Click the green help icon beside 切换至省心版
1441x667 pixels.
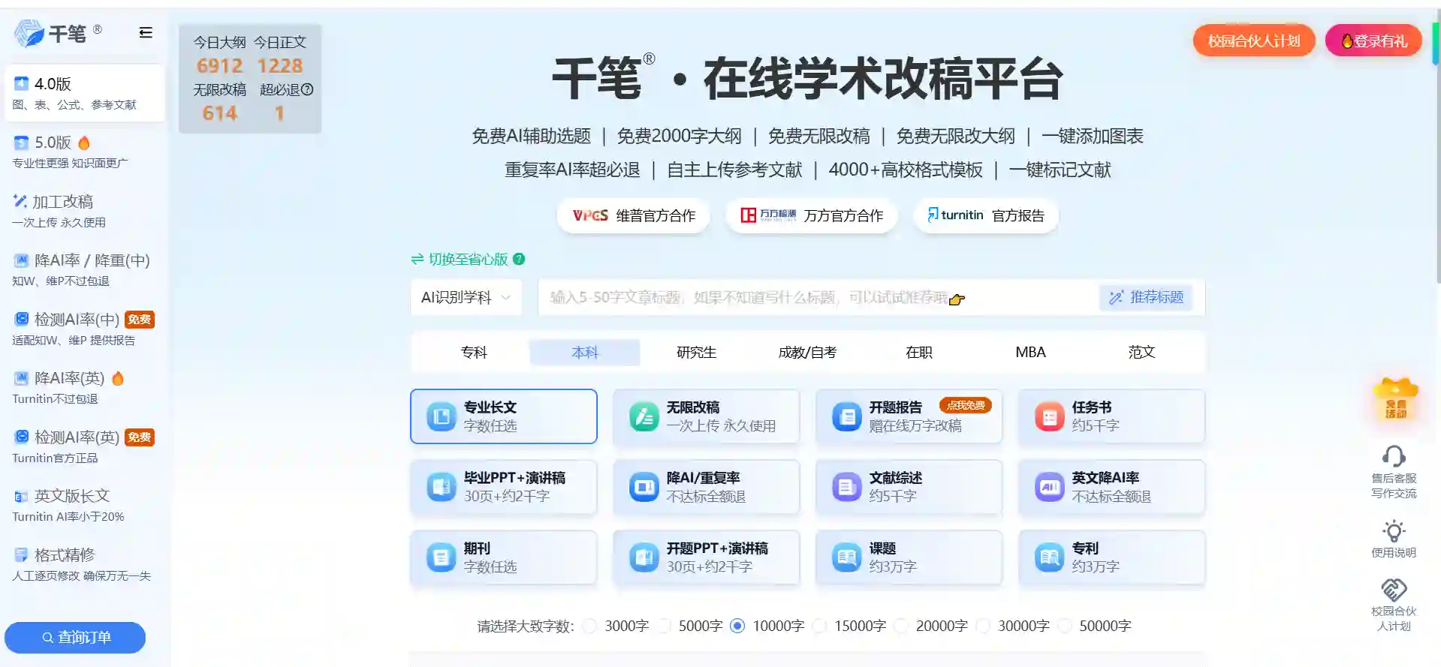(x=519, y=259)
